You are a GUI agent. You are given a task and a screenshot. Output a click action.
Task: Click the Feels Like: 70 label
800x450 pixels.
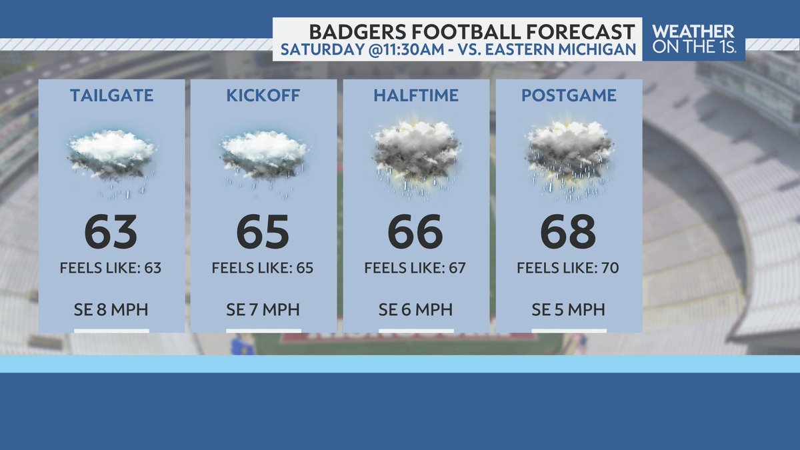click(x=568, y=269)
